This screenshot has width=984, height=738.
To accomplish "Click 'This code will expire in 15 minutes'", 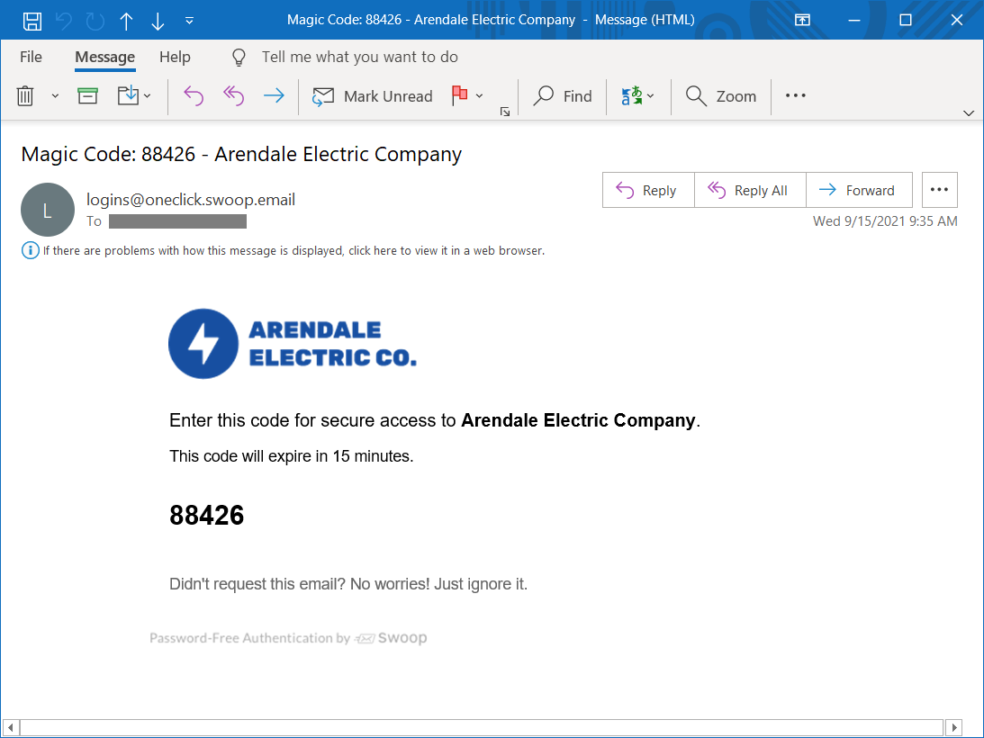I will click(x=291, y=456).
